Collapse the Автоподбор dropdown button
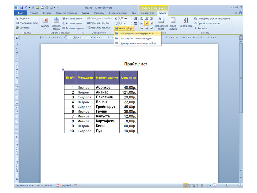Image resolution: width=257 pixels, height=193 pixels. tap(124, 28)
